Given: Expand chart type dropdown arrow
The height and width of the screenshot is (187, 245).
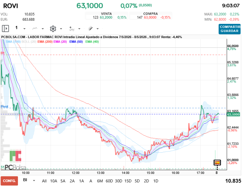Looking at the screenshot, I should pyautogui.click(x=43, y=29).
